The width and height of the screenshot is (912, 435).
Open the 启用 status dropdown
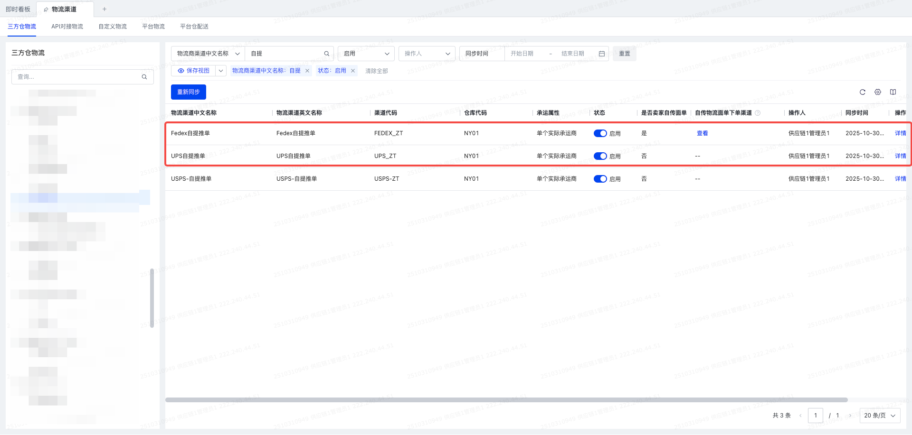pyautogui.click(x=366, y=54)
